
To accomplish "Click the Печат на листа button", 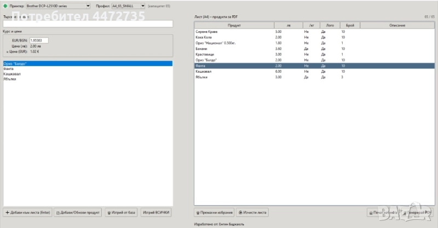I will click(x=384, y=212).
